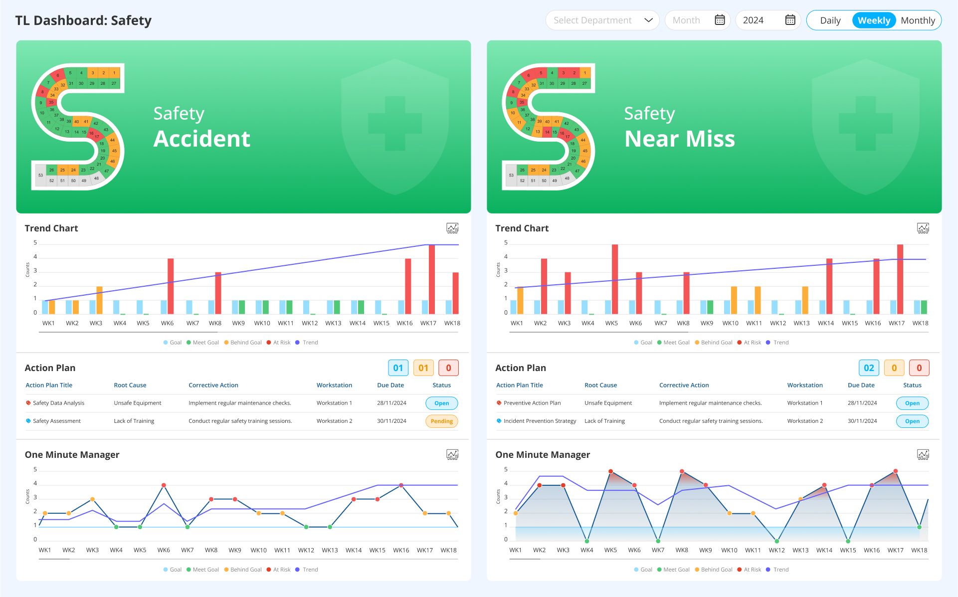Switch to the Daily view
Image resolution: width=958 pixels, height=597 pixels.
tap(830, 20)
